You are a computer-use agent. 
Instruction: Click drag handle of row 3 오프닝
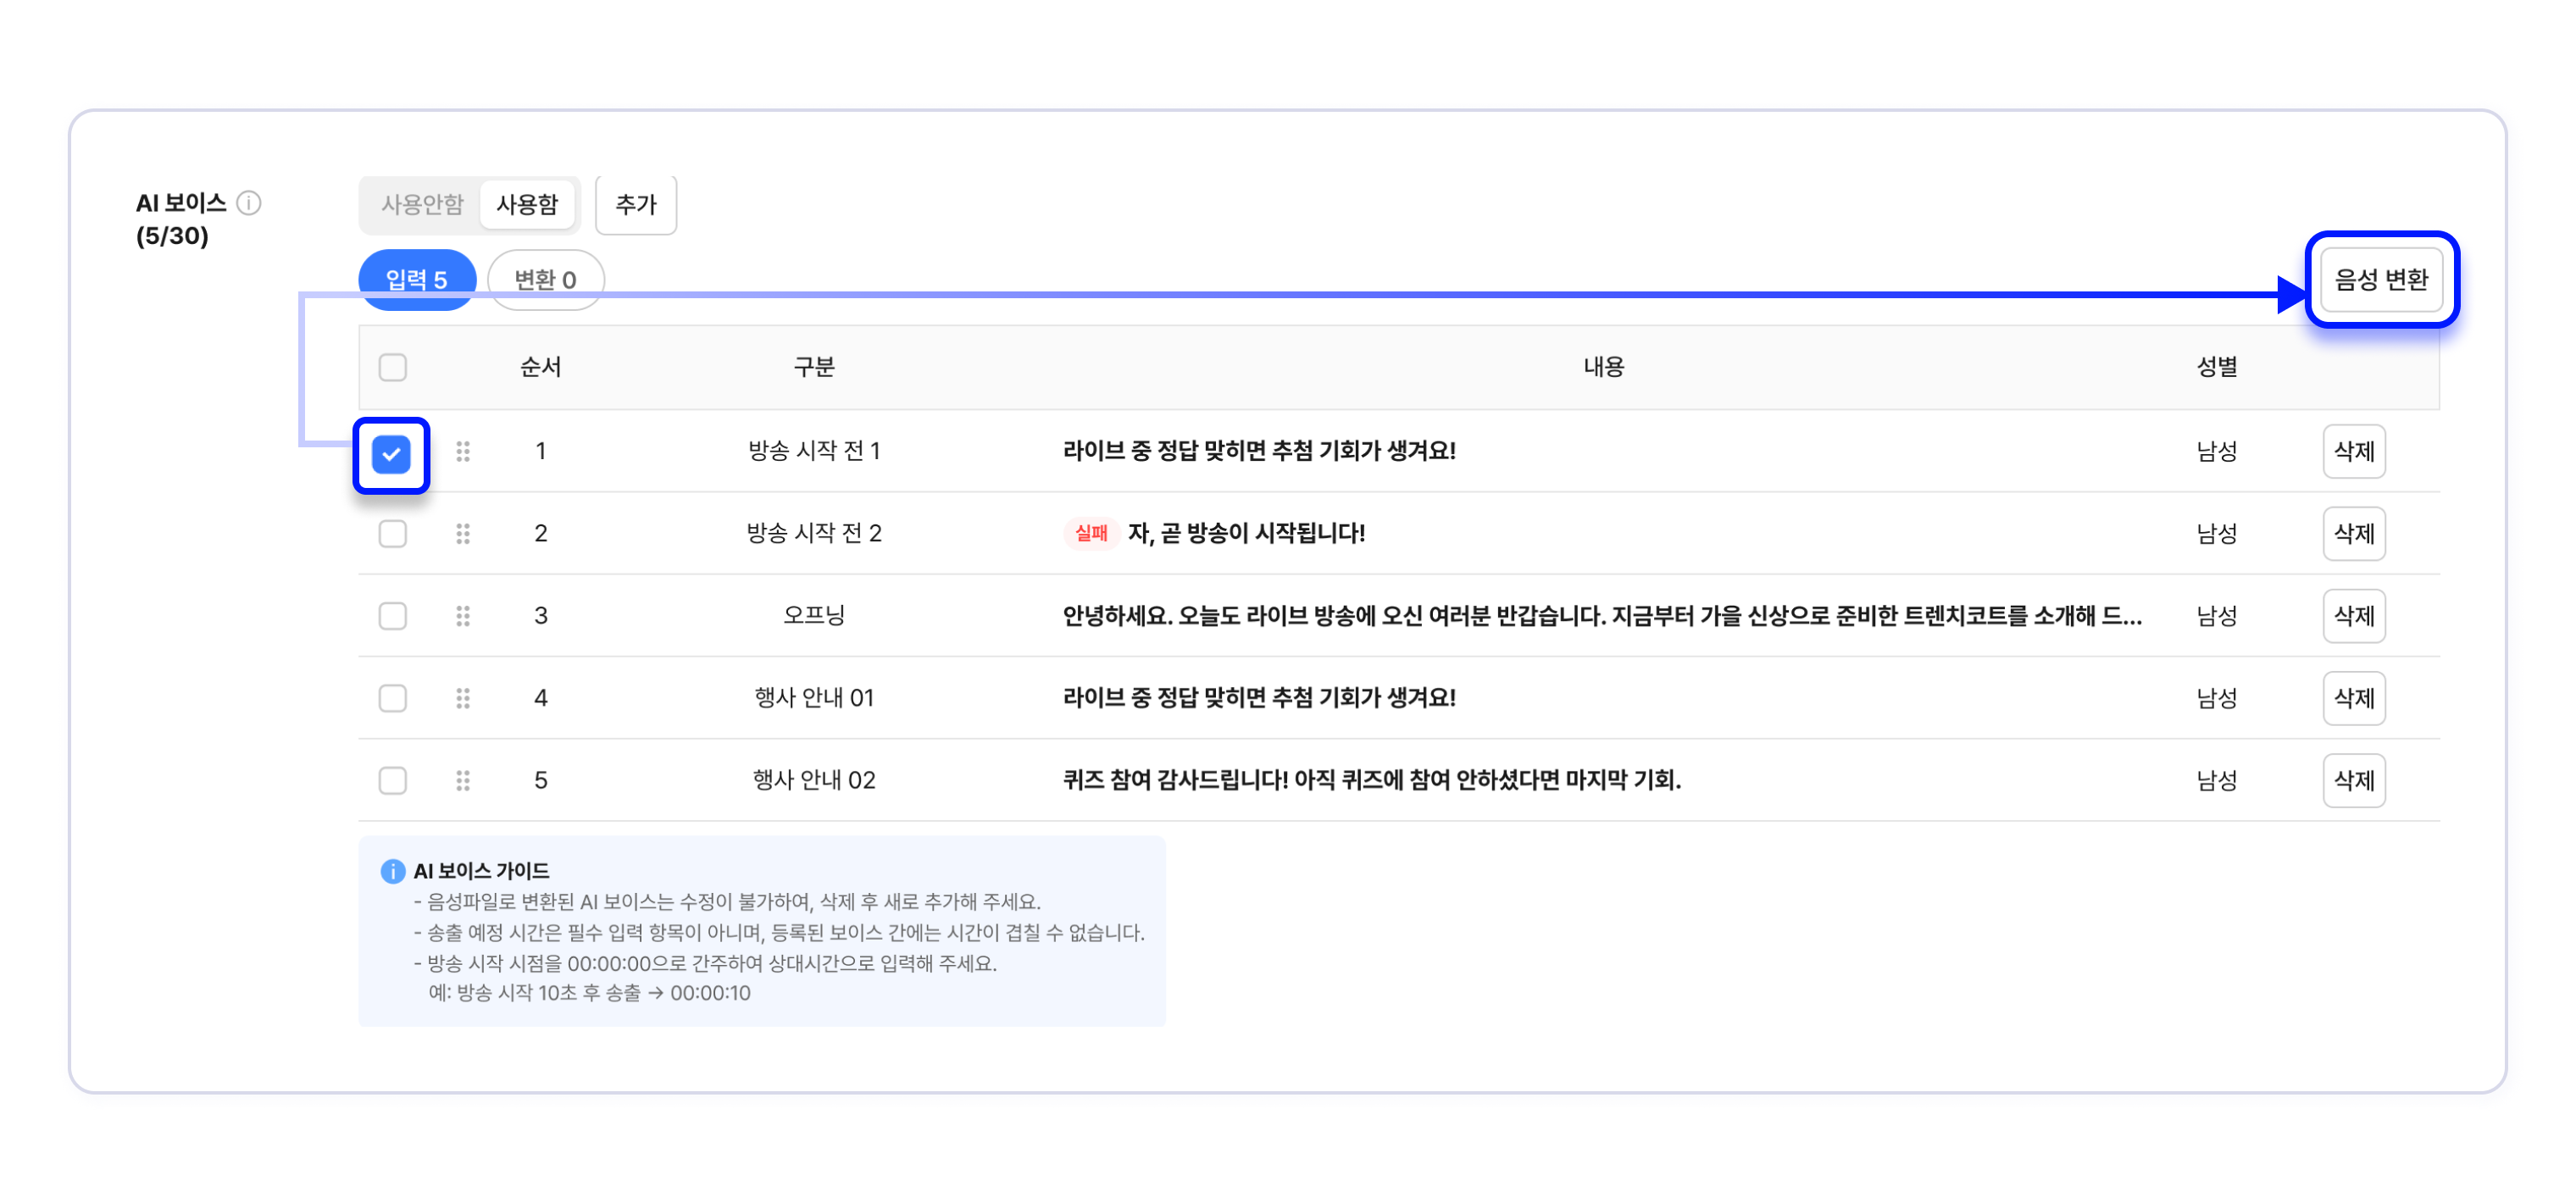pyautogui.click(x=462, y=616)
